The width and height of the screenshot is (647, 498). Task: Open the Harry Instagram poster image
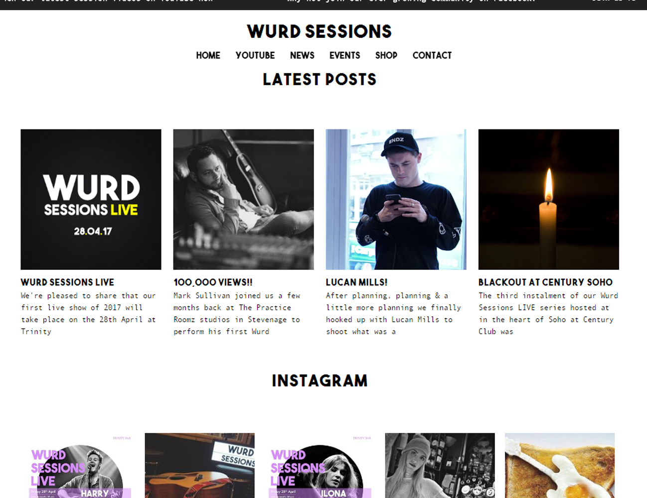(80, 466)
